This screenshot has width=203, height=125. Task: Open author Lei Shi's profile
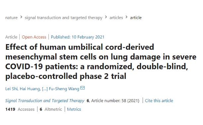[12, 89]
